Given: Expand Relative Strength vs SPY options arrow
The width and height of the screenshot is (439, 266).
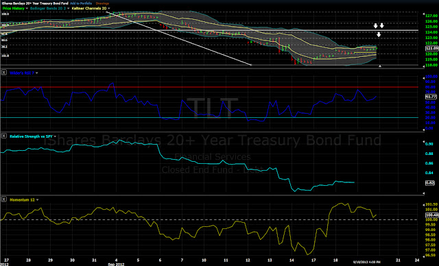Looking at the screenshot, I should click(x=55, y=136).
